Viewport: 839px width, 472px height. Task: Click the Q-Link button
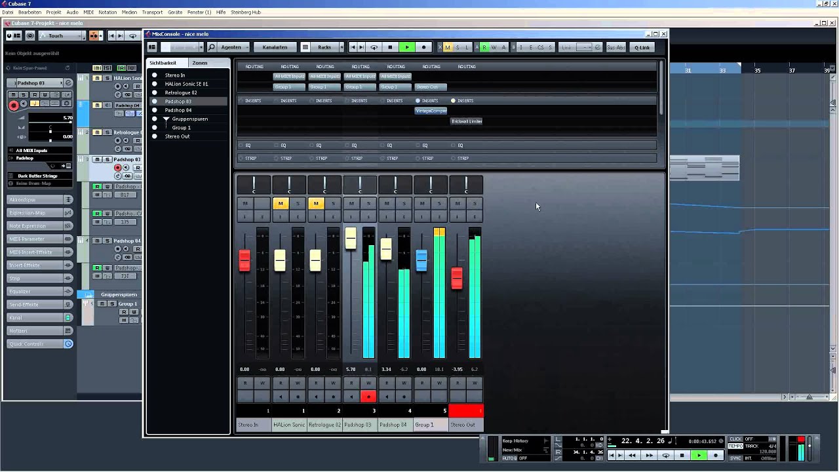coord(642,47)
